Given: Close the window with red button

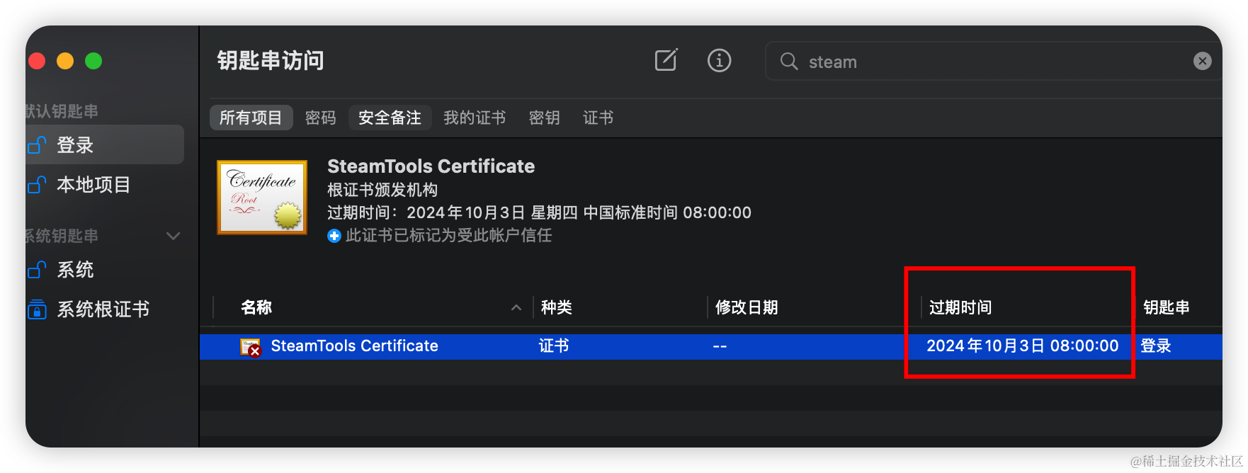Looking at the screenshot, I should pos(37,62).
